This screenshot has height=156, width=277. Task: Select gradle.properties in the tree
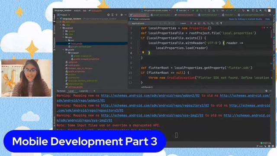coord(76,71)
